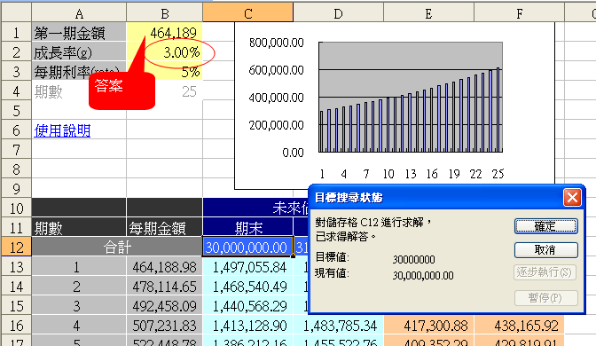Click cell B15 showing 492,458.09
Screen dimensions: 596x346
tap(165, 306)
